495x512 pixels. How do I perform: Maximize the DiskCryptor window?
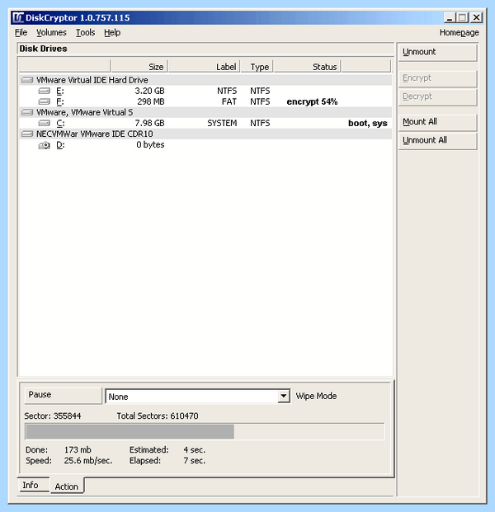pyautogui.click(x=462, y=17)
